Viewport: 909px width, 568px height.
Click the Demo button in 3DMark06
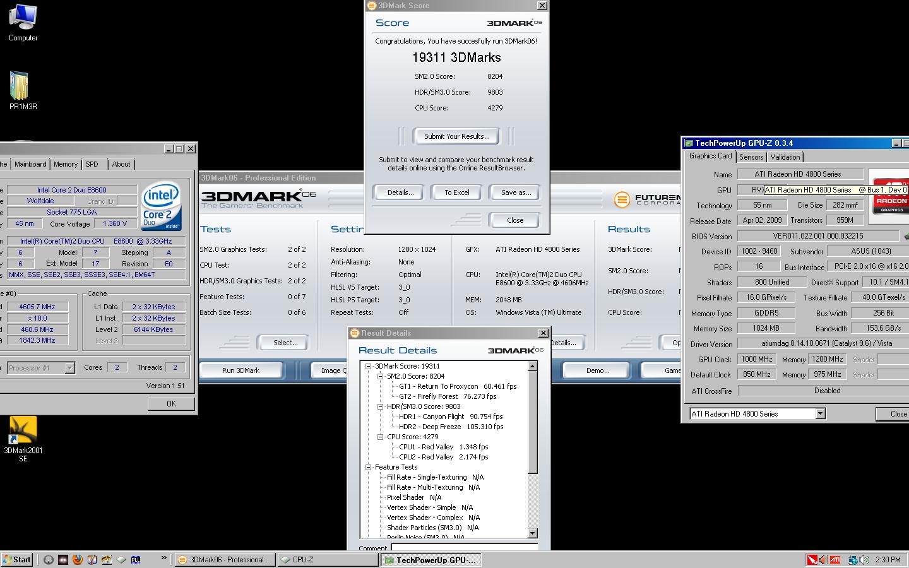coord(597,370)
